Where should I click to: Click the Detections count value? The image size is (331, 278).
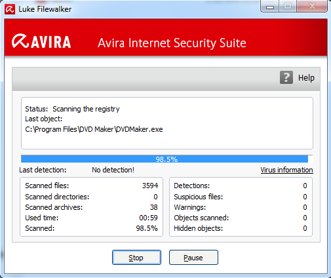(305, 186)
